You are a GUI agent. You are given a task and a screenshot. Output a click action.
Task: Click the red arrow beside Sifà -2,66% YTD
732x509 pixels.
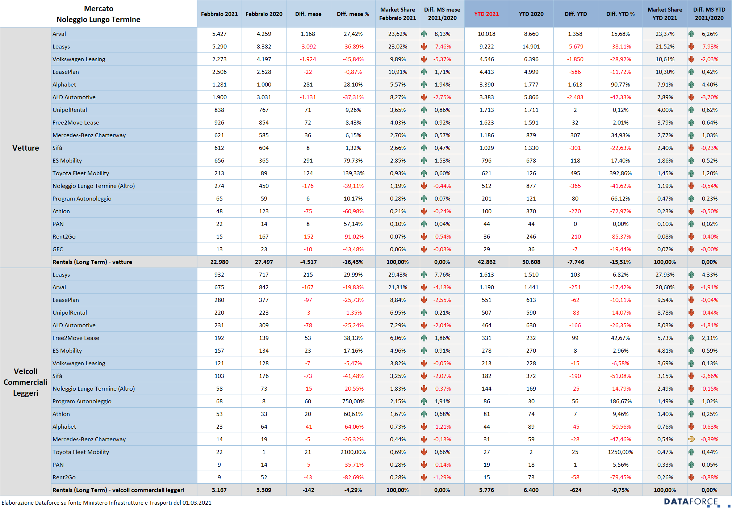[x=691, y=376]
